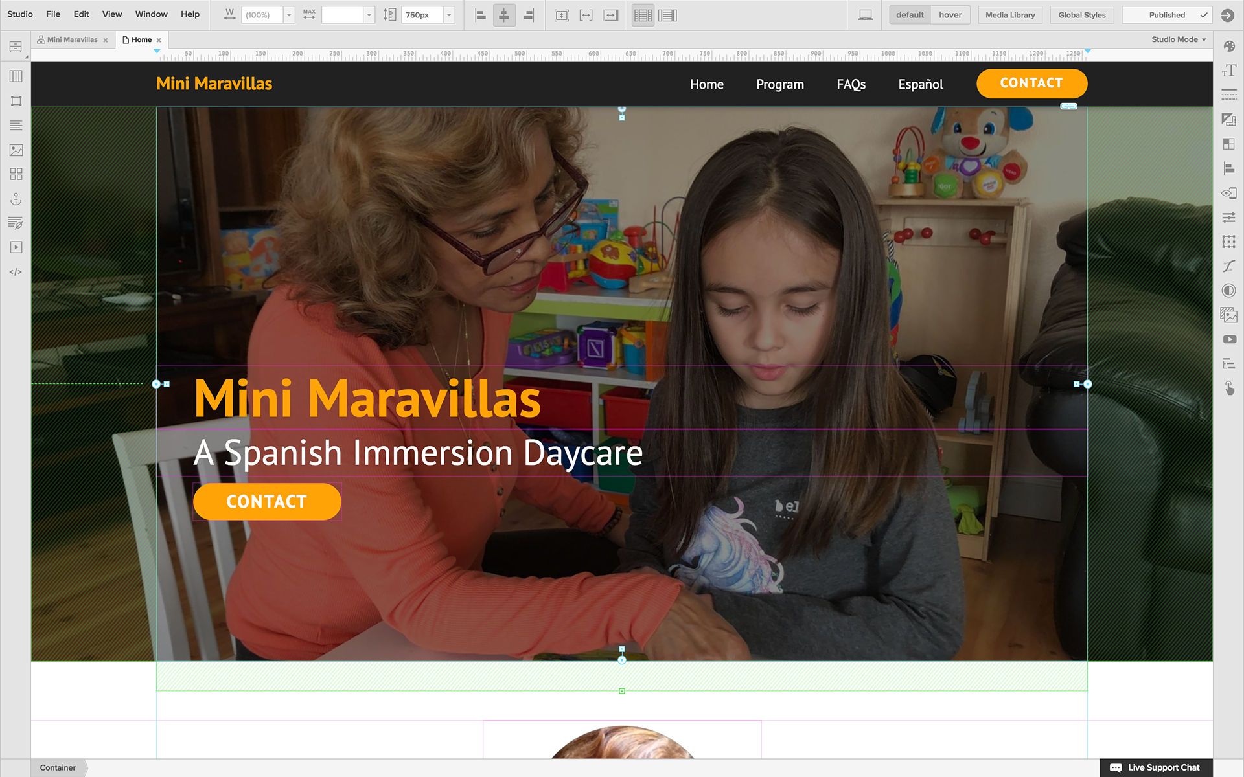Image resolution: width=1244 pixels, height=777 pixels.
Task: Open the size and ruler panel
Action: coord(1229,119)
